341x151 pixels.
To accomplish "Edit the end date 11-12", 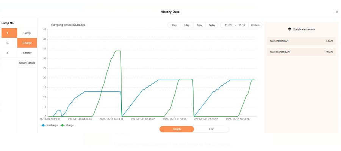I will (242, 25).
